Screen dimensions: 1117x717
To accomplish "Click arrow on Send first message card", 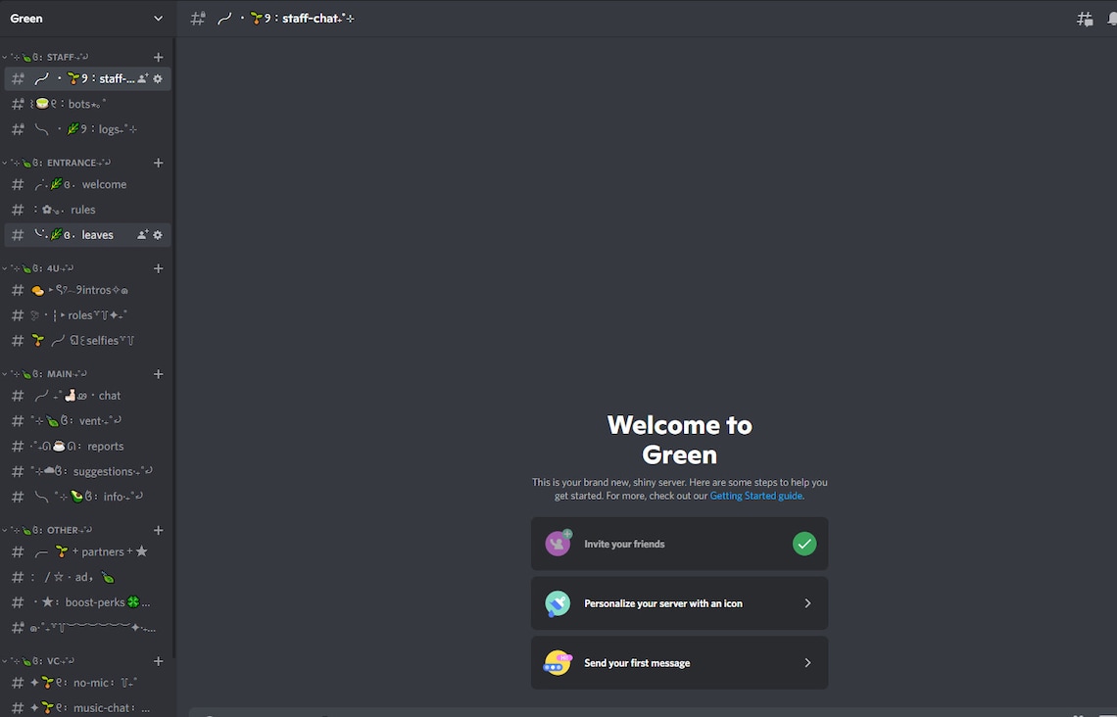I will pos(807,663).
